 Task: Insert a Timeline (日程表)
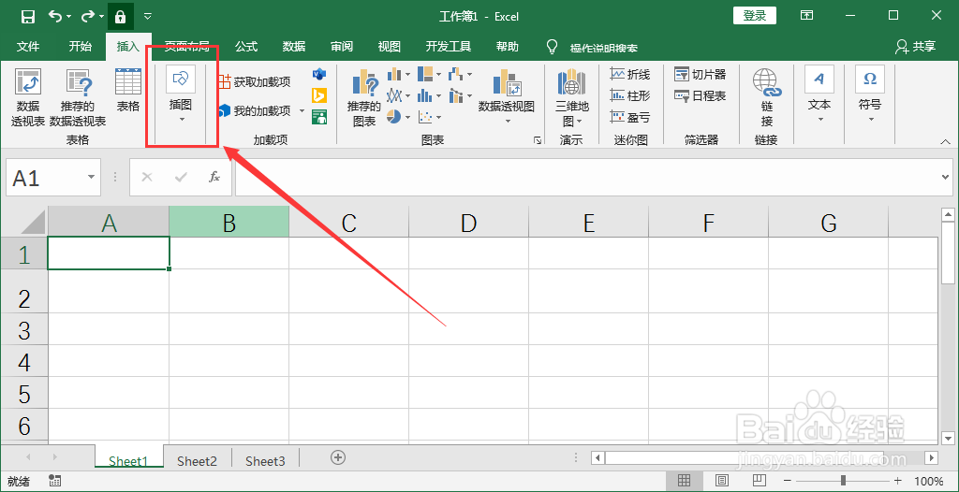point(701,96)
